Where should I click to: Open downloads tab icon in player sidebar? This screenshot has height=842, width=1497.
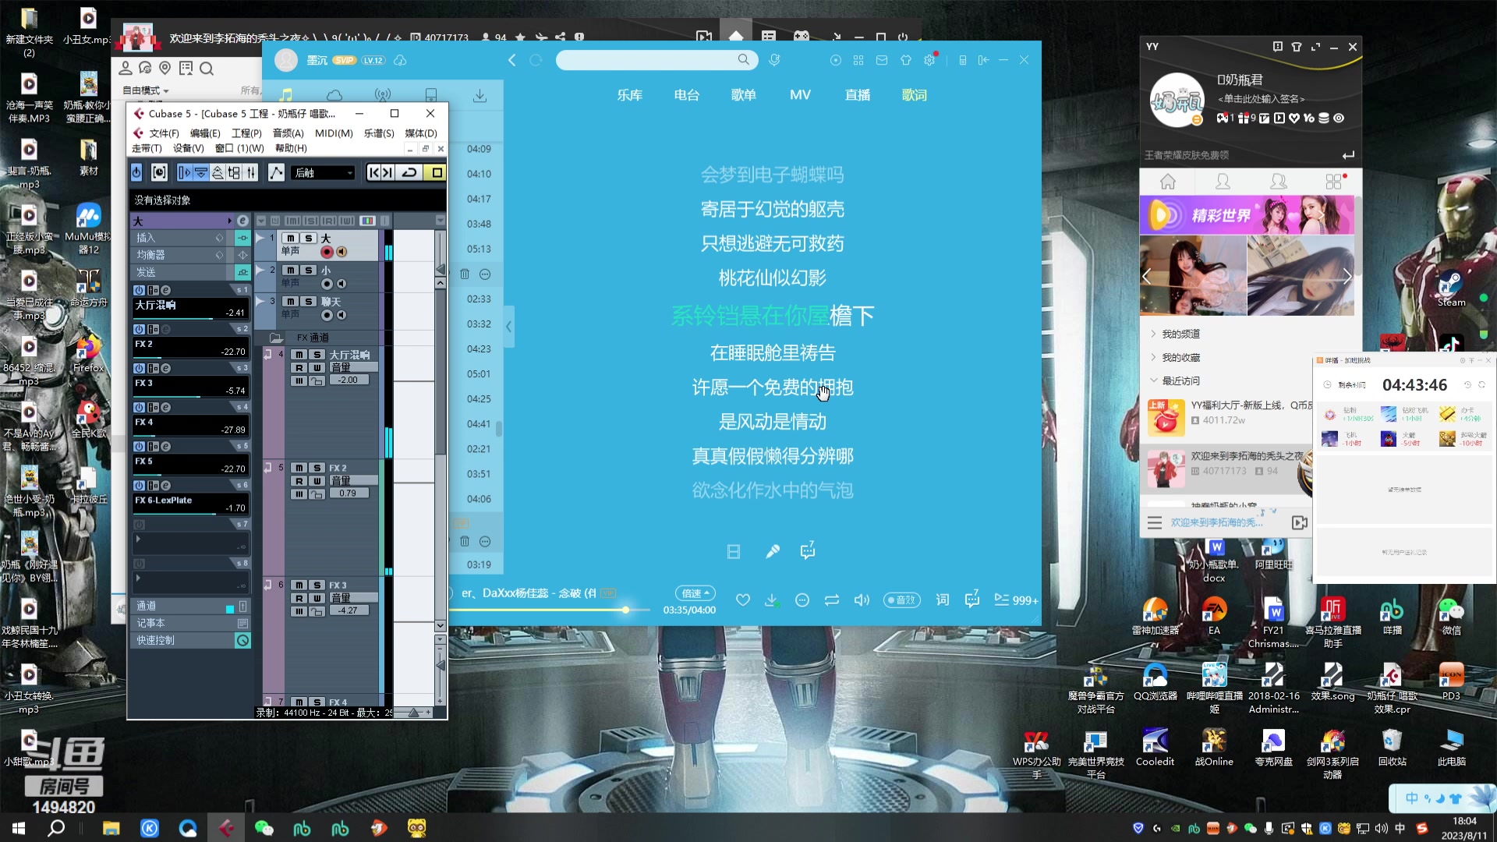pos(480,95)
